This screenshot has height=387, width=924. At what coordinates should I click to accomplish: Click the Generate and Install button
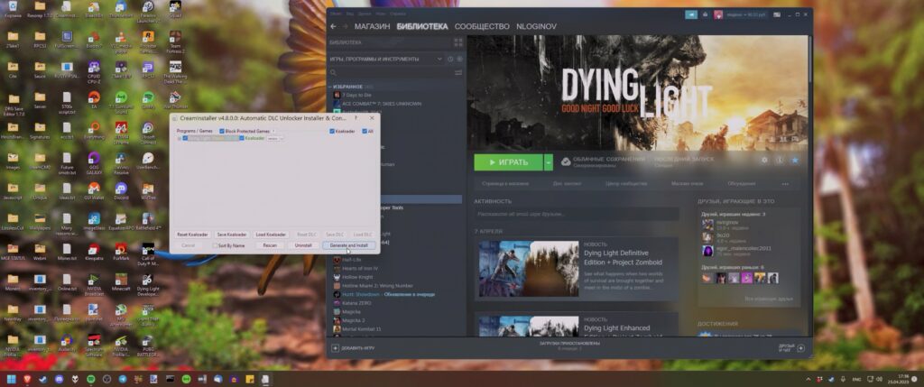click(x=349, y=245)
